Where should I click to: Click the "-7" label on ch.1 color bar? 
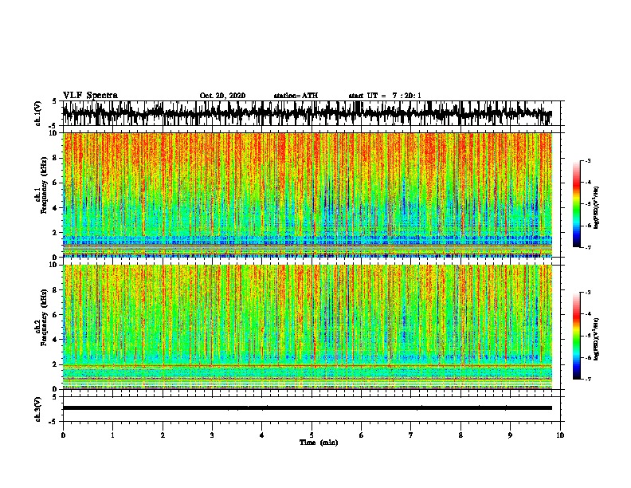point(588,247)
